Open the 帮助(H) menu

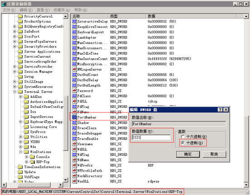(81, 10)
